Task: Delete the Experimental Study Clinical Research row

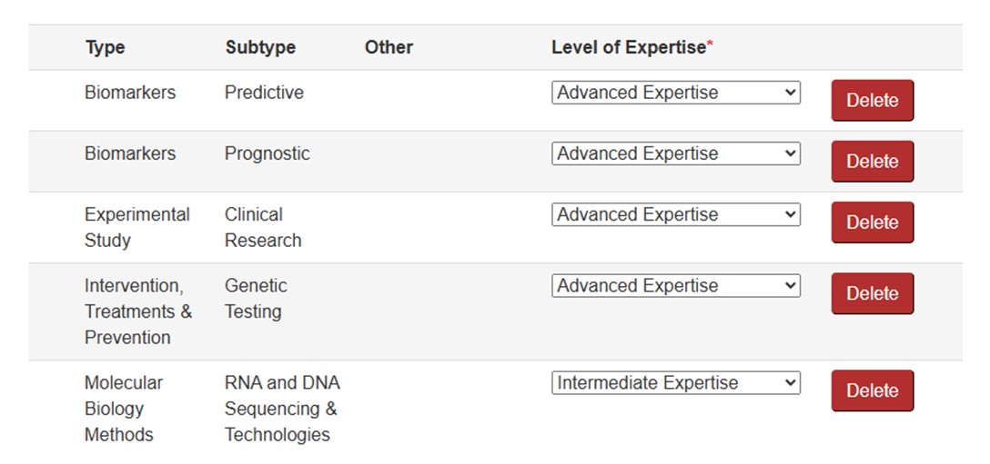Action: (x=872, y=222)
